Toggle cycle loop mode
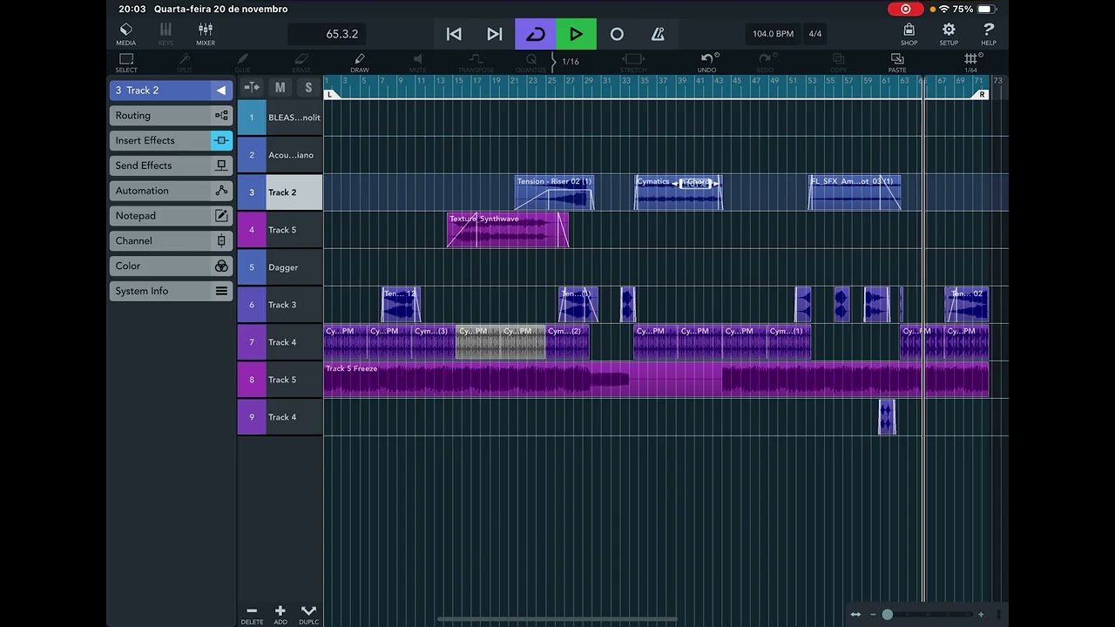 (536, 34)
